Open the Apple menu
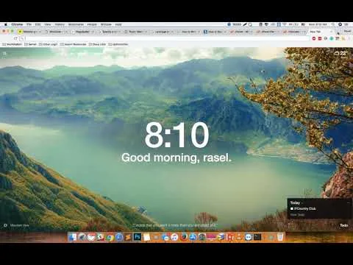This screenshot has width=353, height=265. 5,24
